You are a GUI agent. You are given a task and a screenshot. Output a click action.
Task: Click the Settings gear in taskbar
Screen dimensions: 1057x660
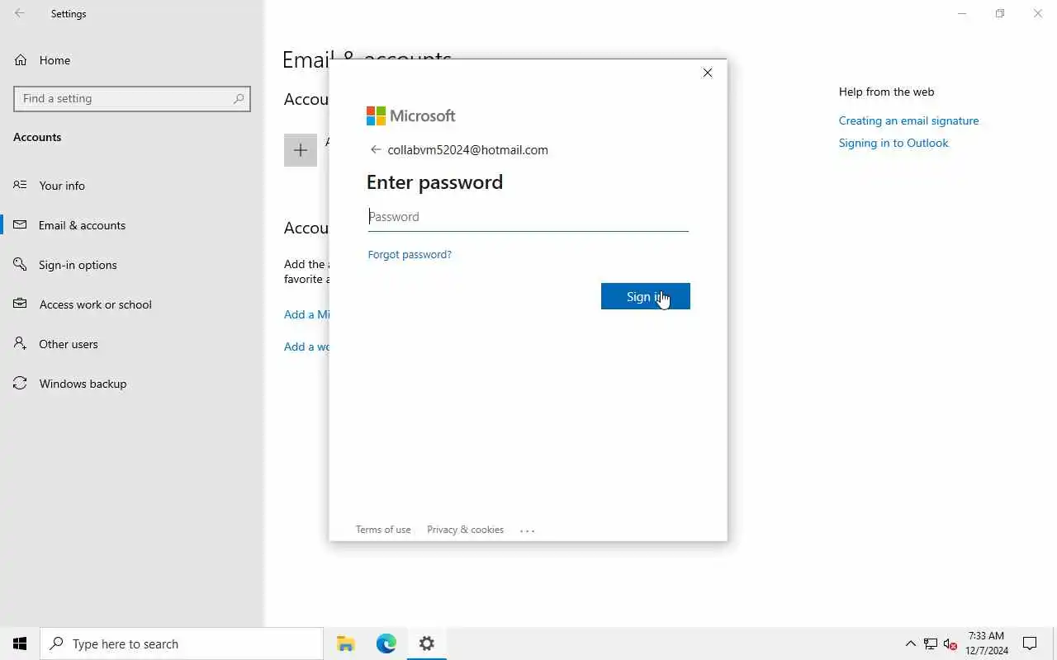click(x=427, y=643)
